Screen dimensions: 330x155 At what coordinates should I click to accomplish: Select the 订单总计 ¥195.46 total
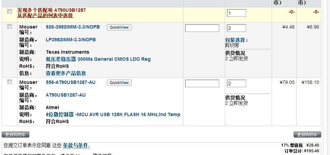(302, 151)
